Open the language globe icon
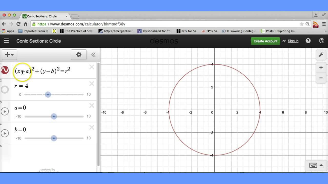 pyautogui.click(x=322, y=41)
